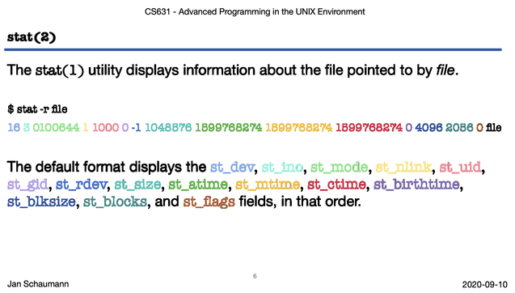Click the blue value "-1"
The height and width of the screenshot is (293, 515).
tap(136, 128)
